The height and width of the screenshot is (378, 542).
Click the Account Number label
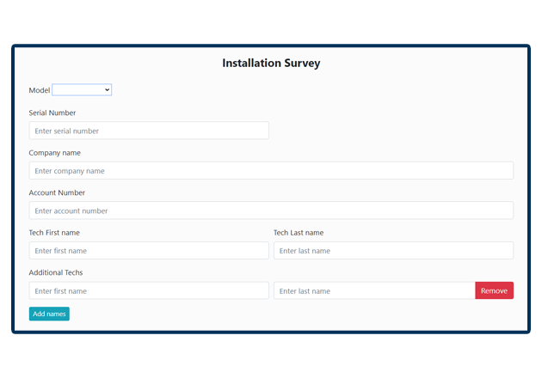57,192
